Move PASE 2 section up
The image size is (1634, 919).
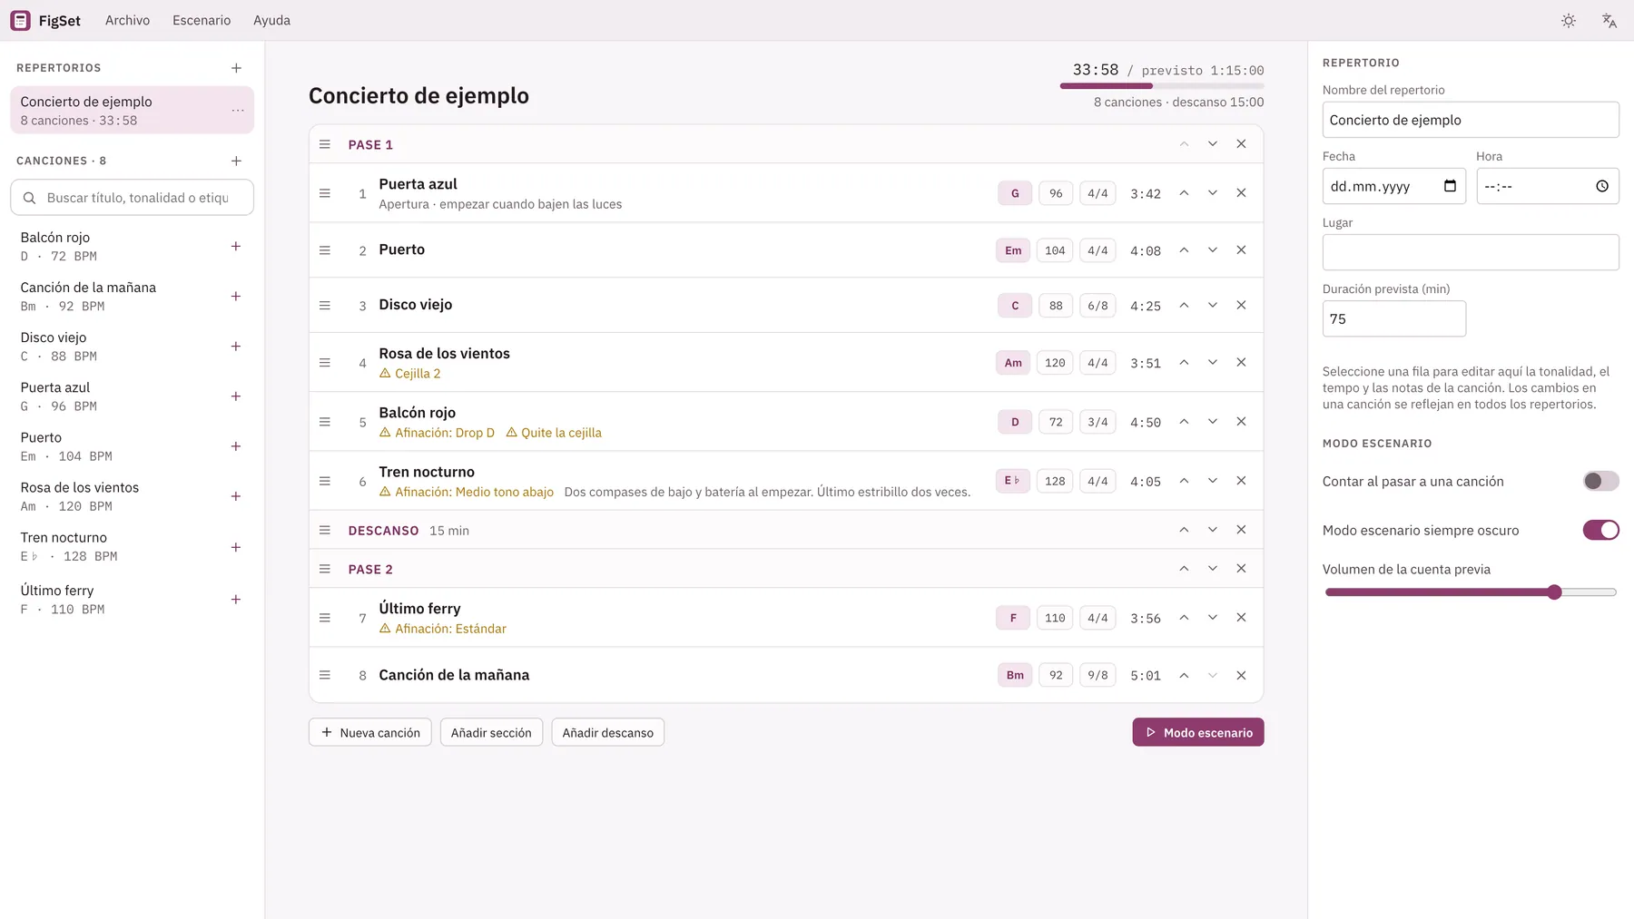[x=1184, y=569]
